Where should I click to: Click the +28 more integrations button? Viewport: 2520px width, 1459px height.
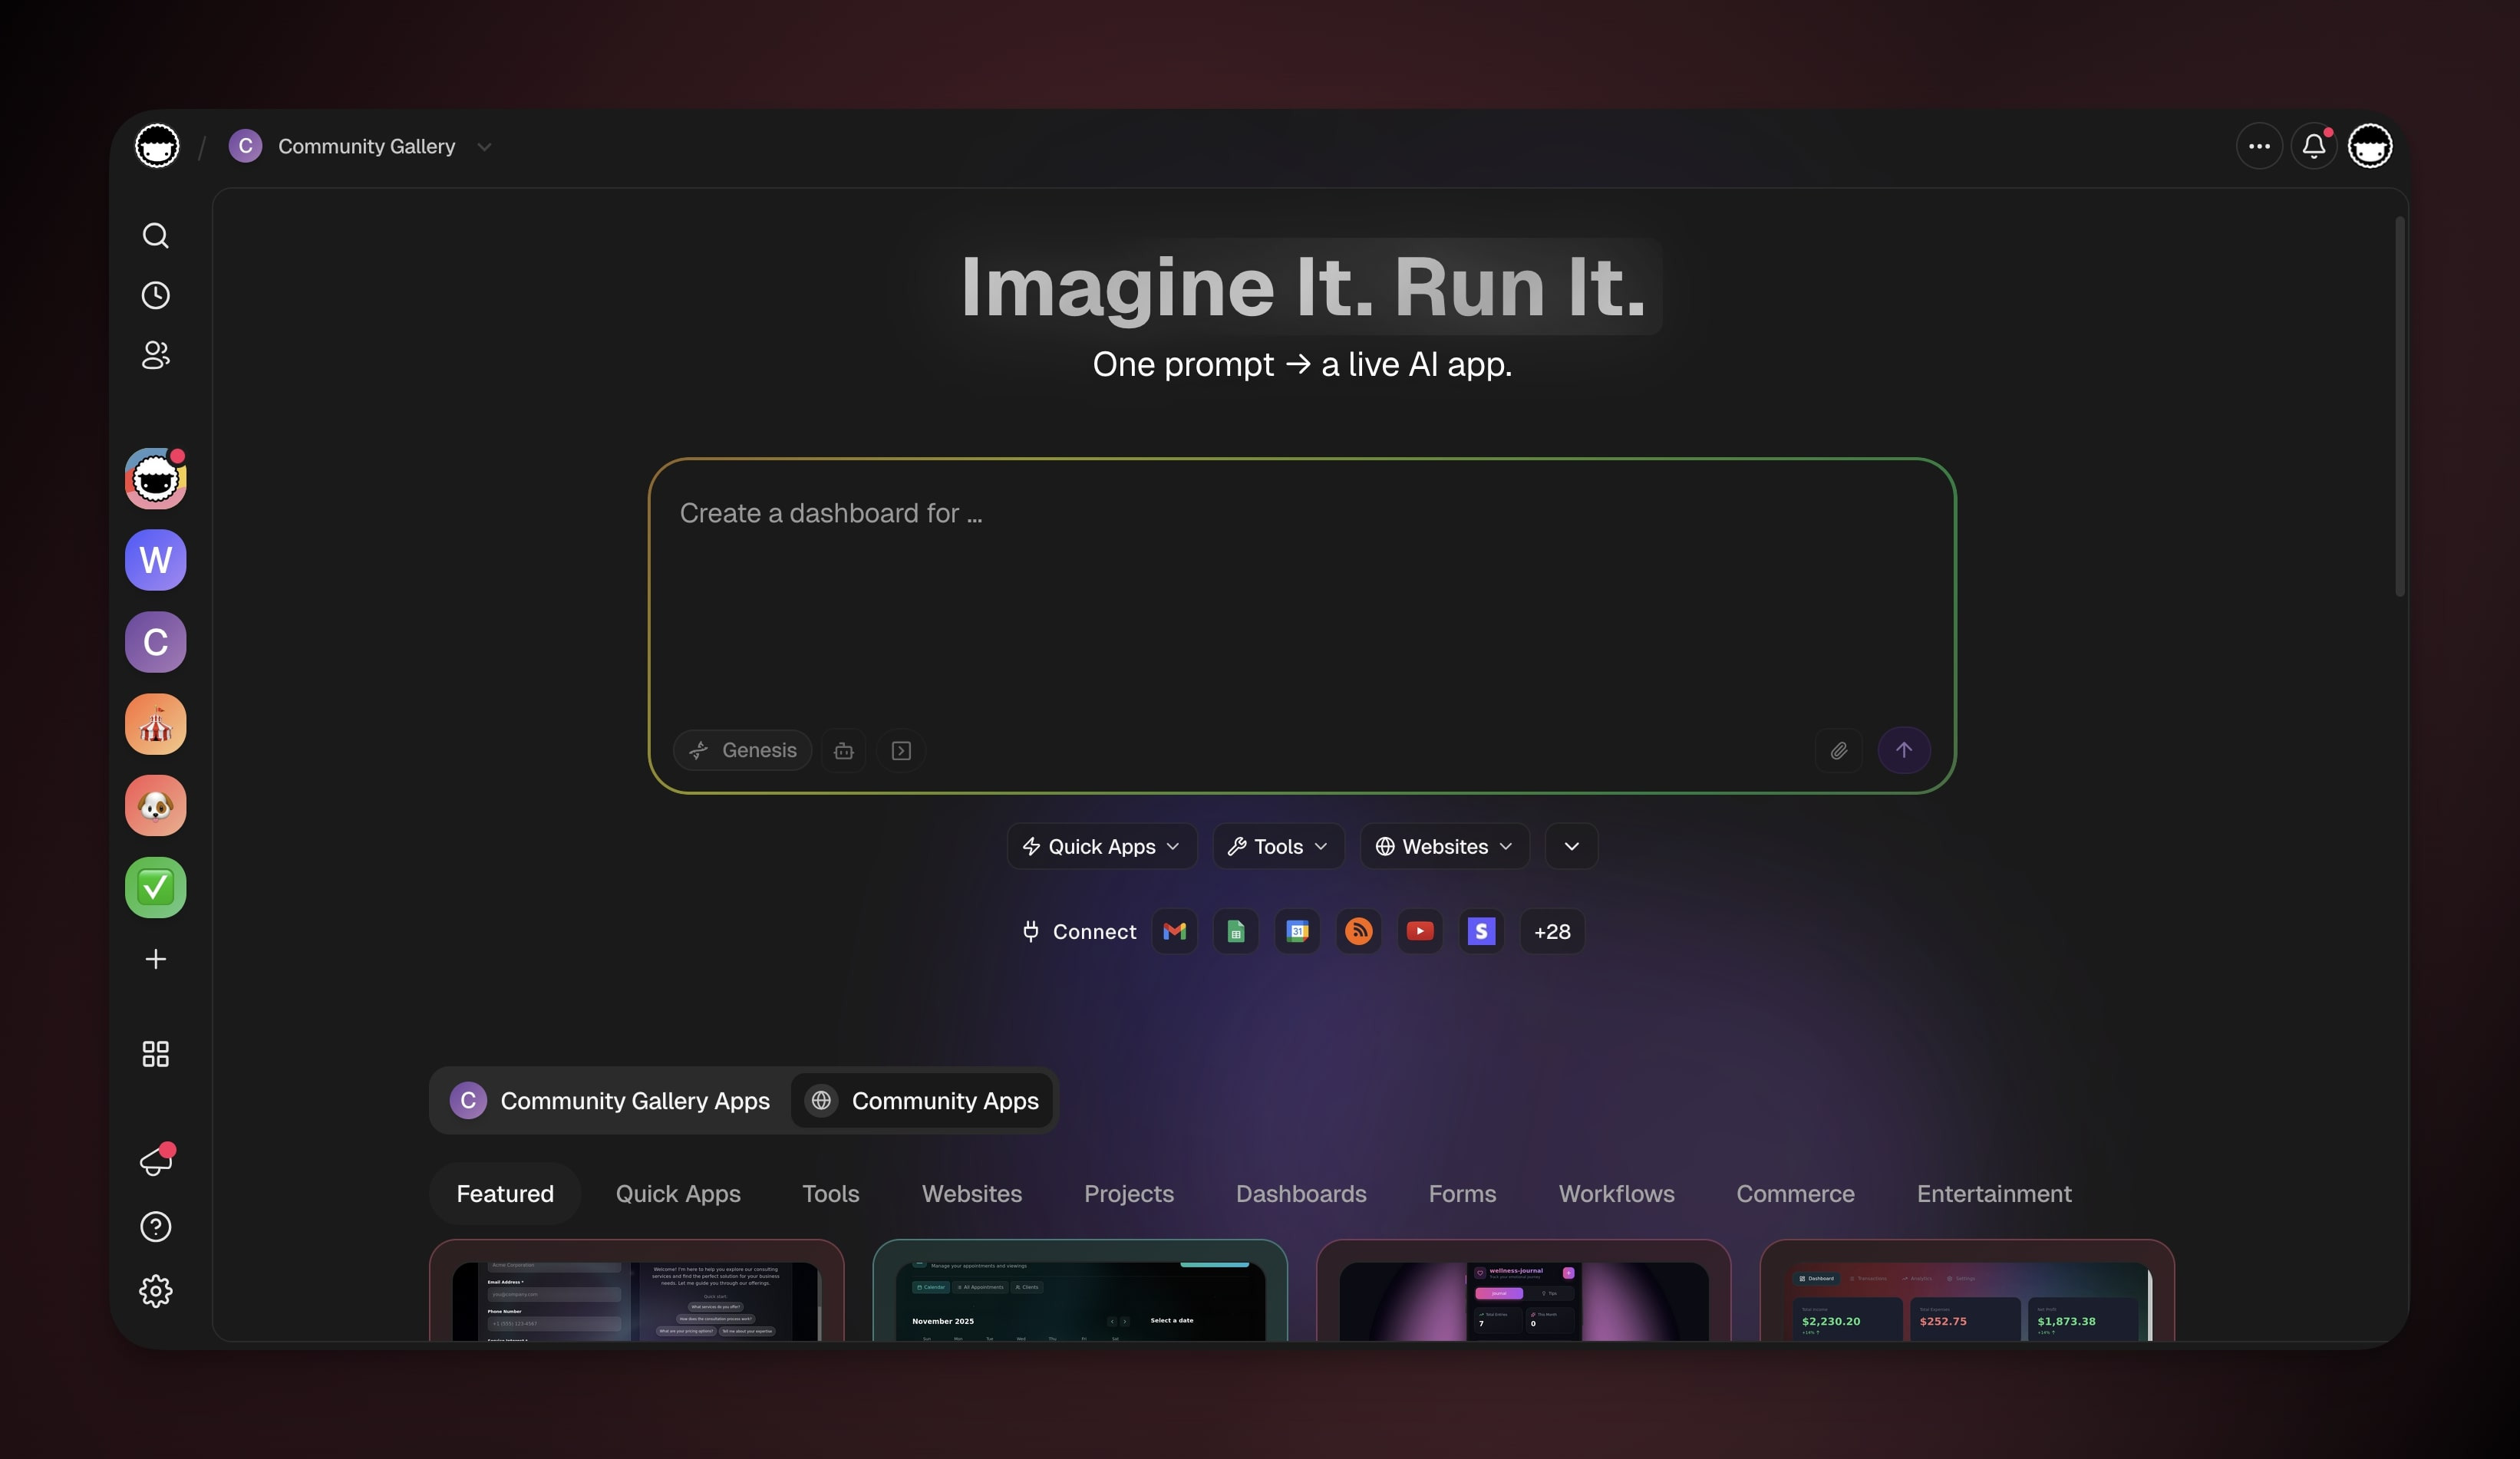(1551, 931)
